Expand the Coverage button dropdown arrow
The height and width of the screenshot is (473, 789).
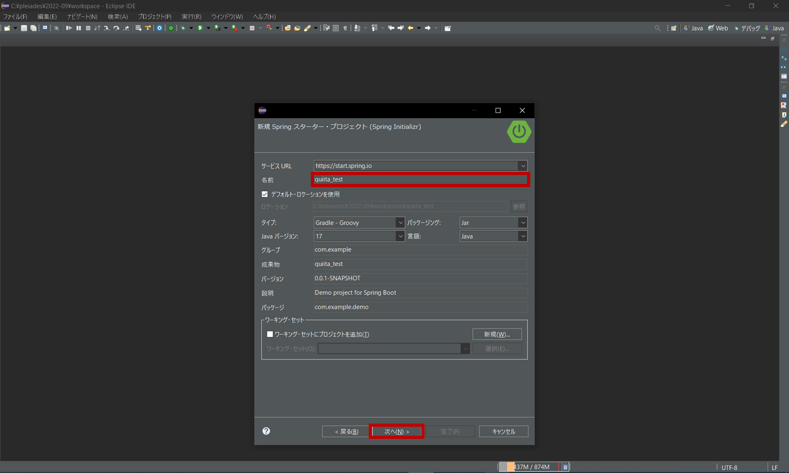click(226, 28)
